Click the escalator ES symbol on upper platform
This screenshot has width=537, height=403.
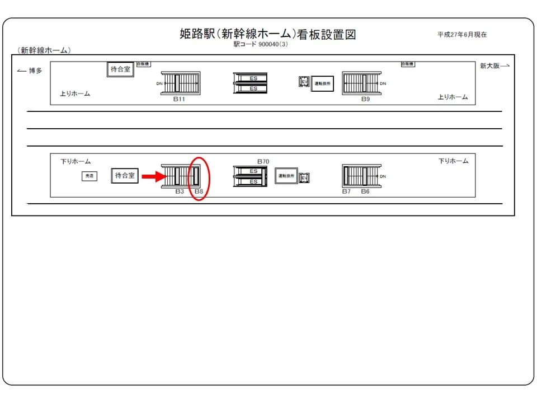[251, 83]
